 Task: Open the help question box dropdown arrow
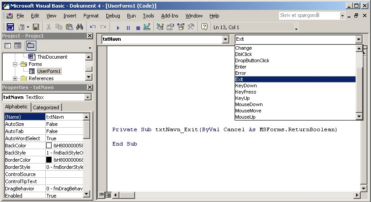pos(342,16)
